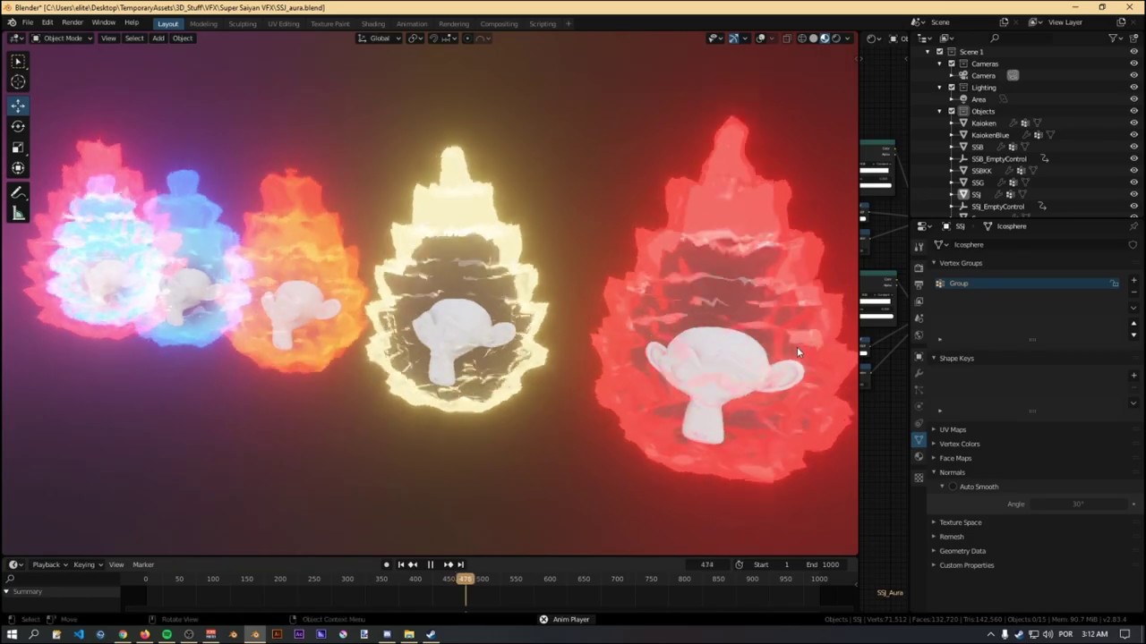
Task: Hide the Camera object via eye icon
Action: pyautogui.click(x=1133, y=76)
